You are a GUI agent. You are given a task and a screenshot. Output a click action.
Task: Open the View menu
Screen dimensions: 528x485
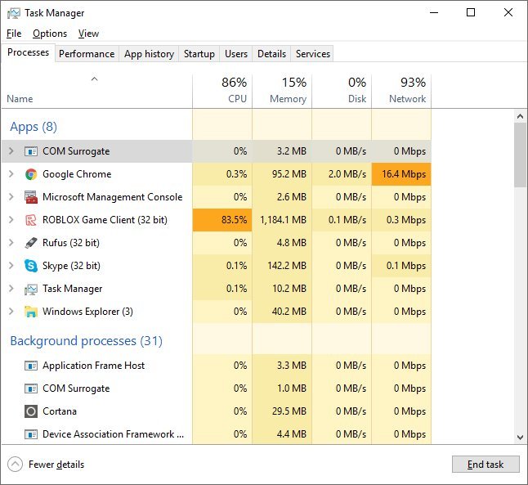coord(88,34)
